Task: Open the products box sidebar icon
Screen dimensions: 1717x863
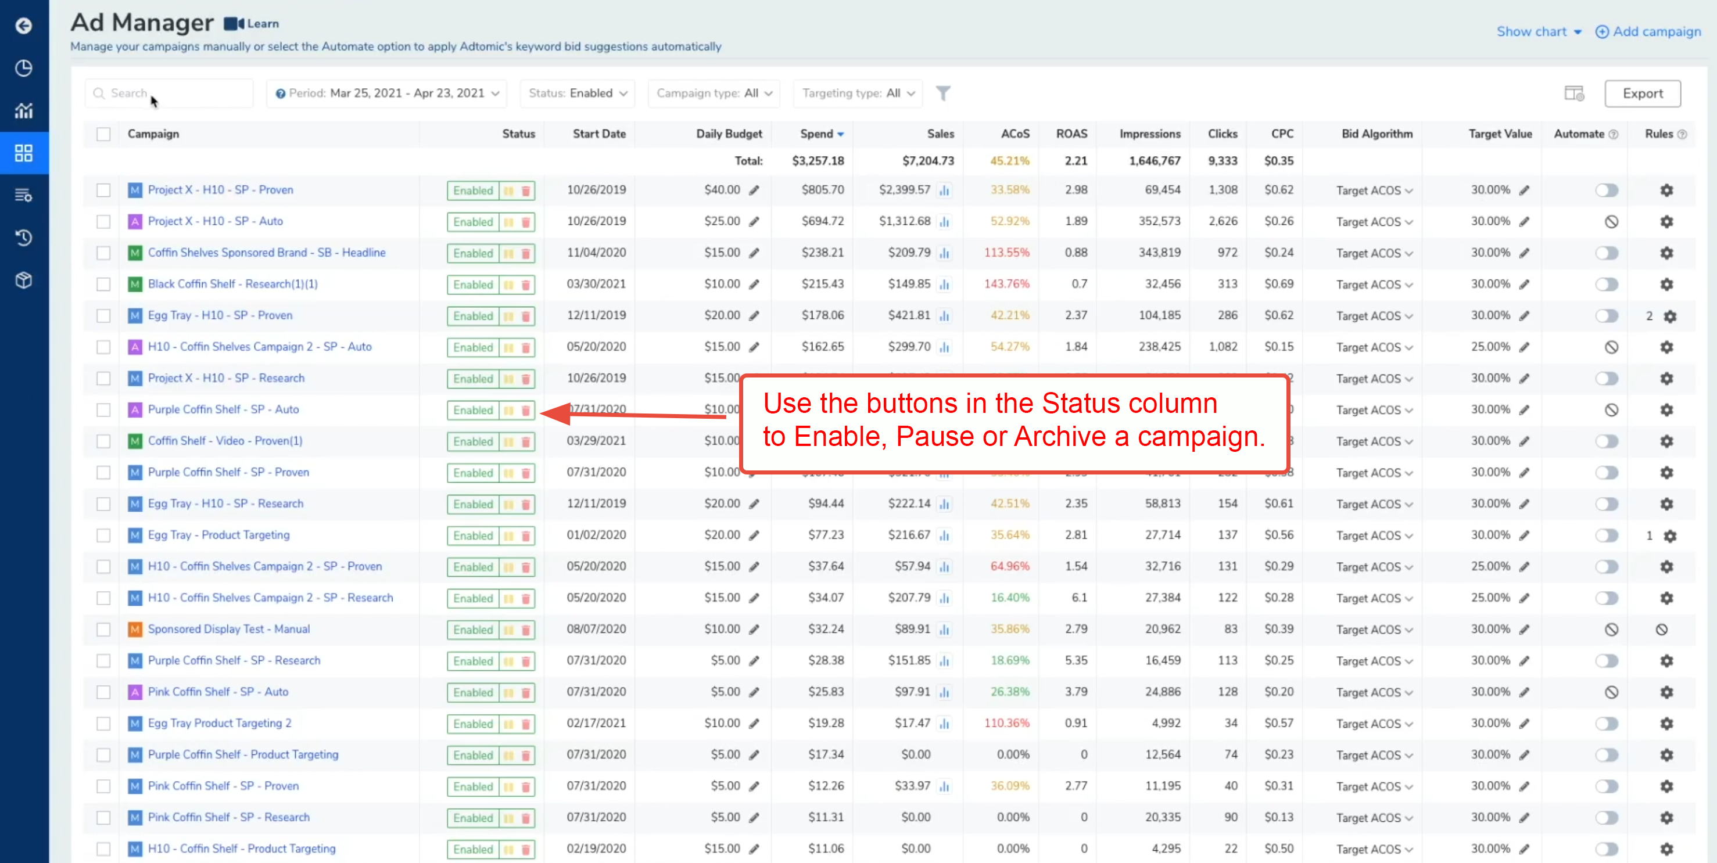Action: click(x=24, y=281)
